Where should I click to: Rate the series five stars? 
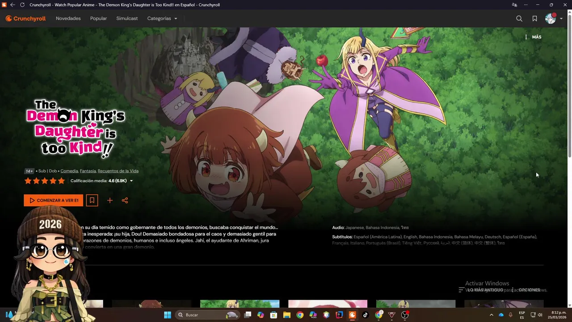(61, 181)
